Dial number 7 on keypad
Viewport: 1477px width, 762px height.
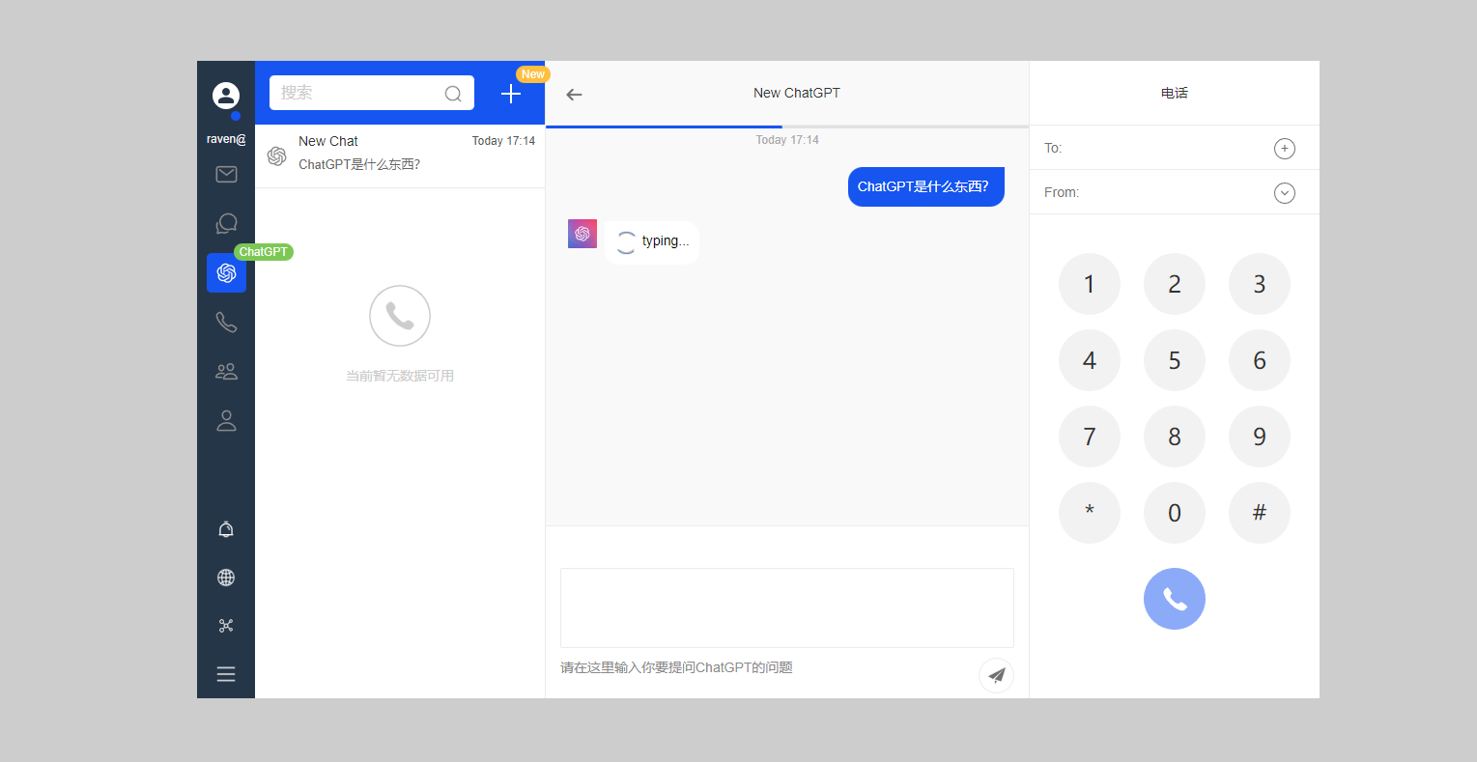1090,437
